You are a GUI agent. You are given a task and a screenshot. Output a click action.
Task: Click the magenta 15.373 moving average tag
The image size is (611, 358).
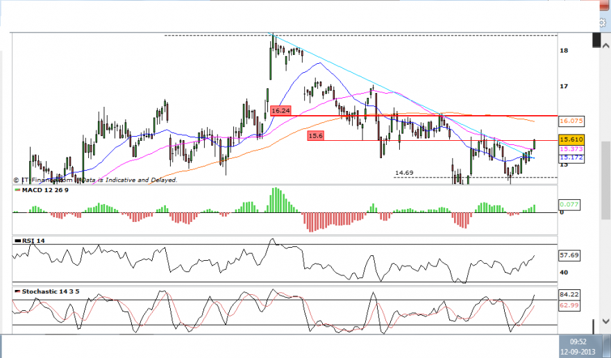[x=571, y=148]
